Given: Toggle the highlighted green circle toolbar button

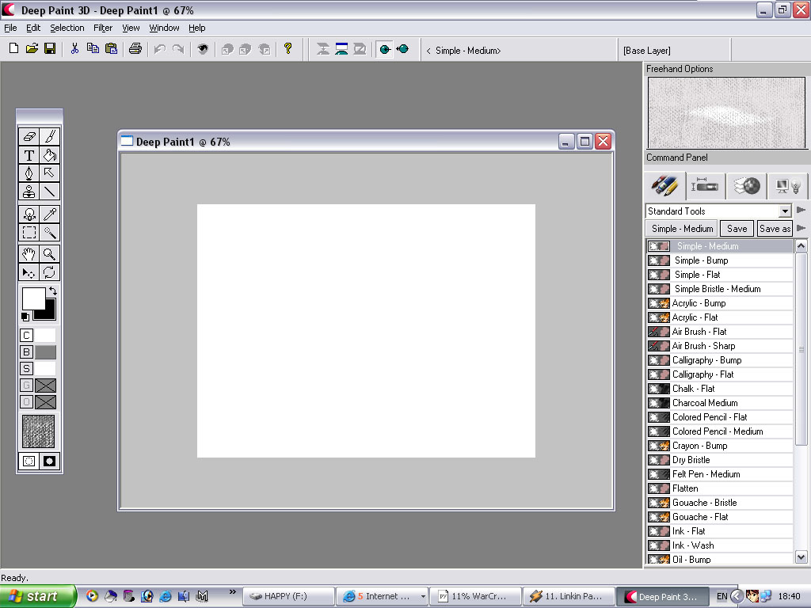Looking at the screenshot, I should (x=384, y=50).
